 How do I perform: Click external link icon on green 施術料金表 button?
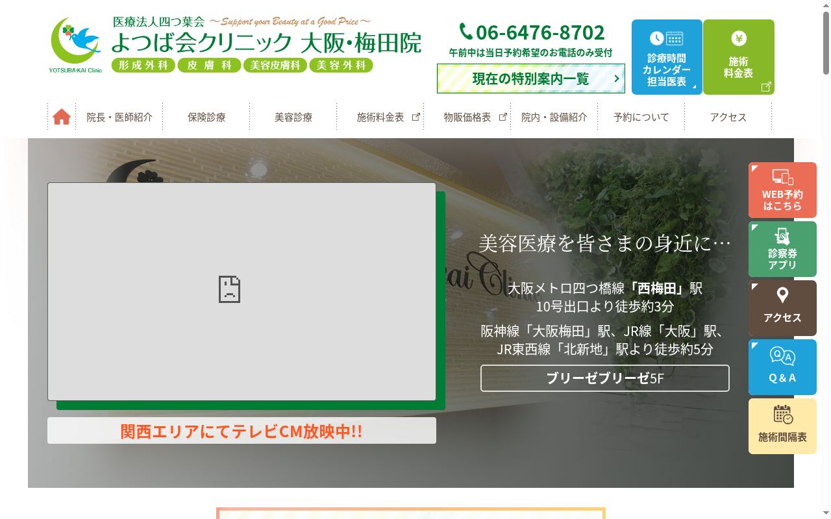tap(766, 86)
